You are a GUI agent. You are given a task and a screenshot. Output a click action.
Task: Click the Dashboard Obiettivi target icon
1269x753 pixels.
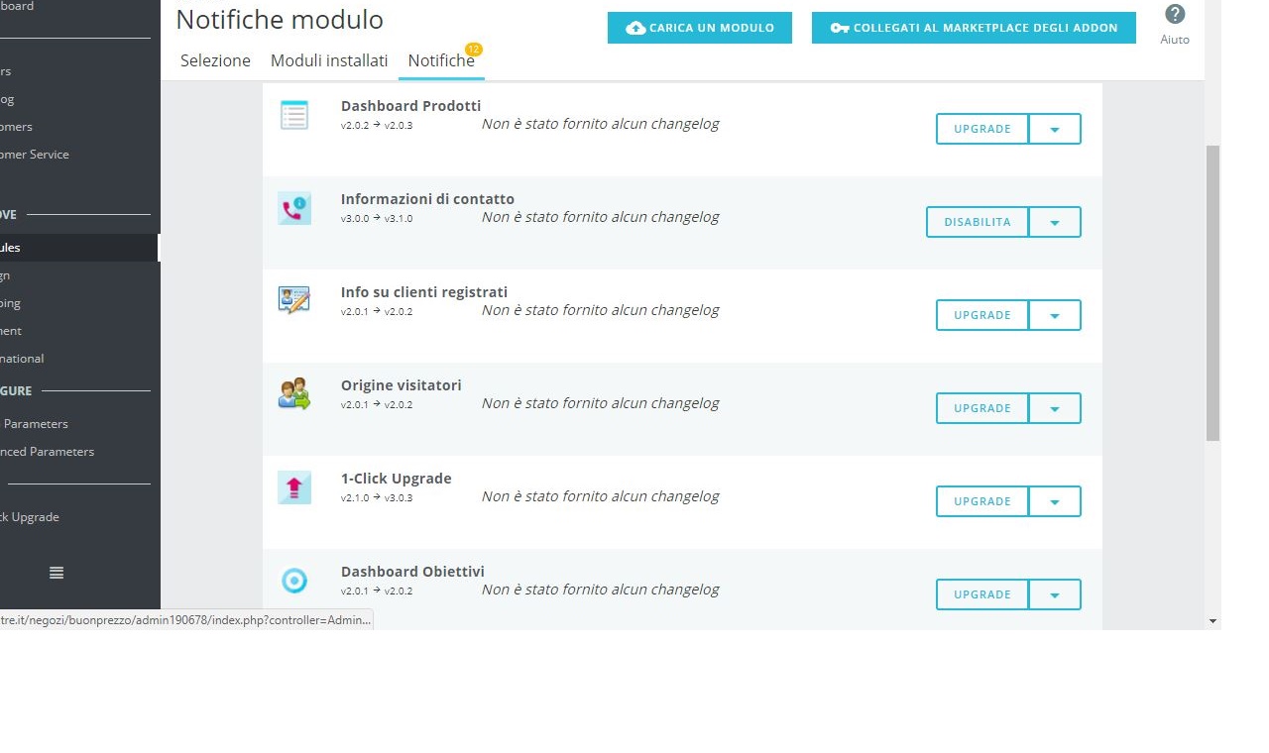coord(294,581)
